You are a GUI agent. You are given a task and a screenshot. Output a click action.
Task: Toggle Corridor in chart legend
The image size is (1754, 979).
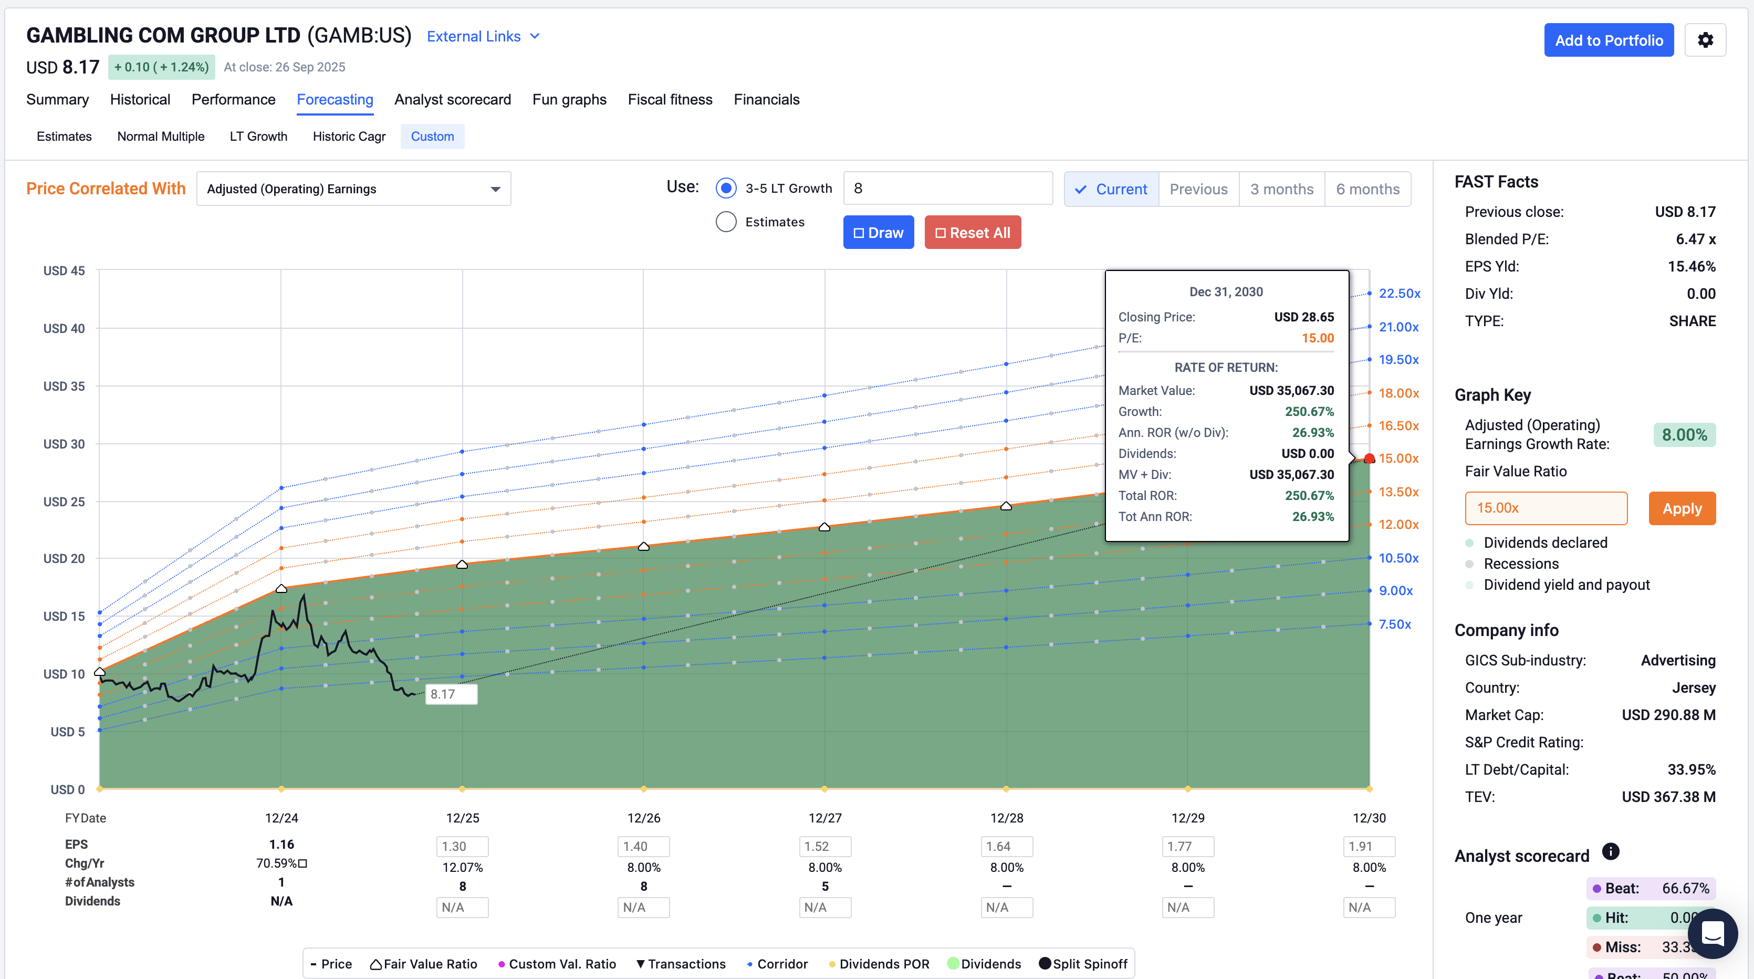(x=777, y=964)
